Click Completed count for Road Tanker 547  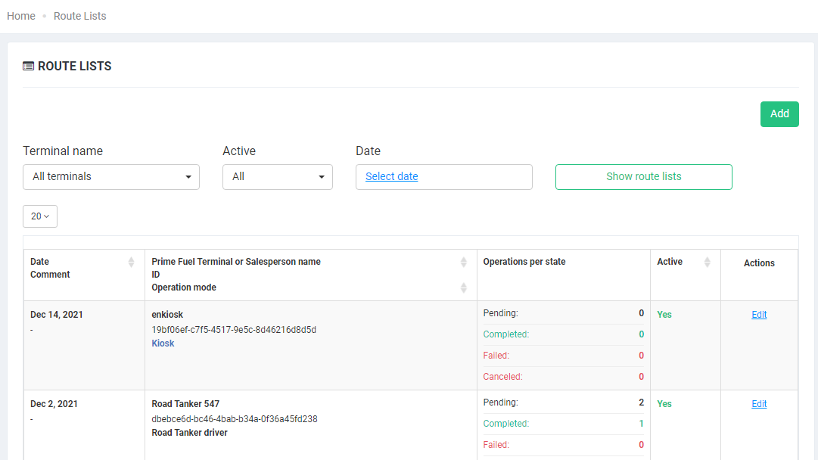pos(641,424)
